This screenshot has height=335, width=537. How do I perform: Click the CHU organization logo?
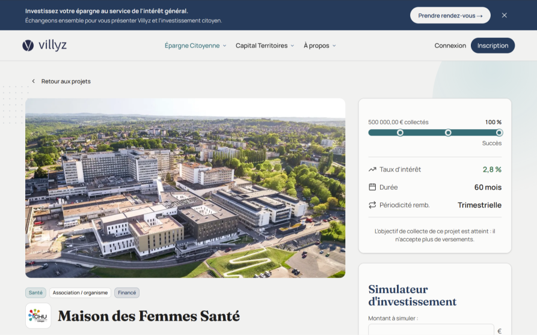pyautogui.click(x=38, y=316)
